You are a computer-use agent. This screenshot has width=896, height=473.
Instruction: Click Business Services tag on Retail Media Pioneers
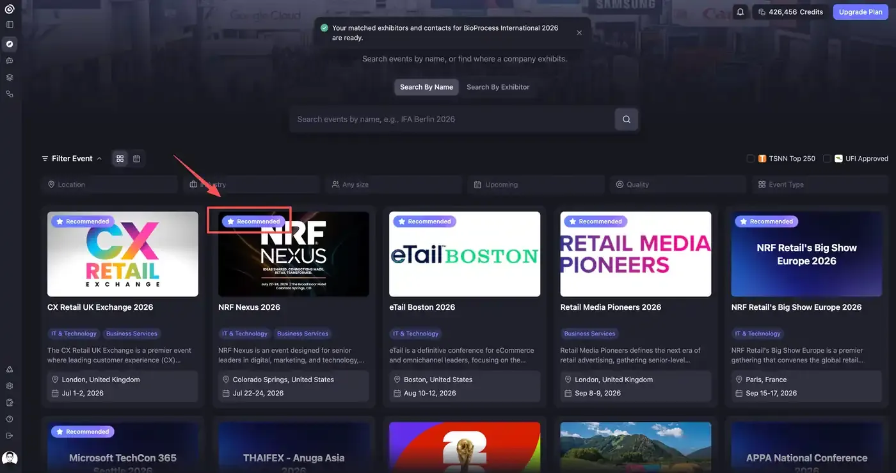pos(589,333)
